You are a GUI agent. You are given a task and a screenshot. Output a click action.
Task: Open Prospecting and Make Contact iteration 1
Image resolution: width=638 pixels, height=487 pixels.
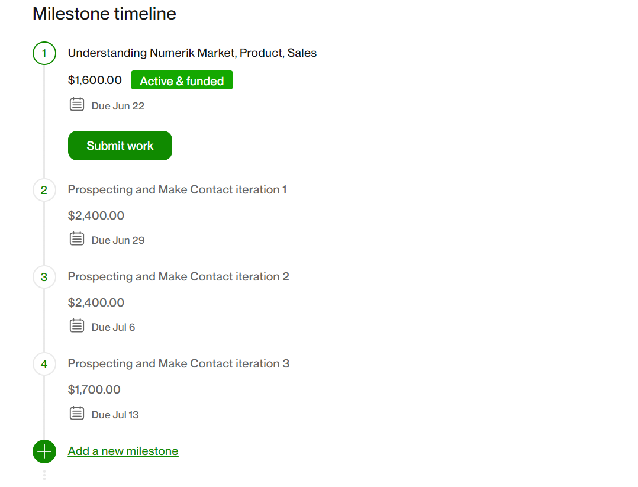tap(178, 189)
